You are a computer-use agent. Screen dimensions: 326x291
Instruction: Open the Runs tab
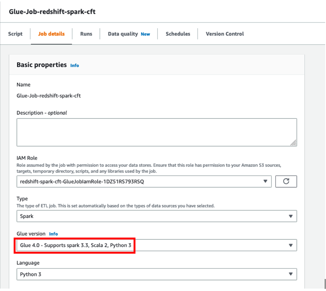(86, 34)
